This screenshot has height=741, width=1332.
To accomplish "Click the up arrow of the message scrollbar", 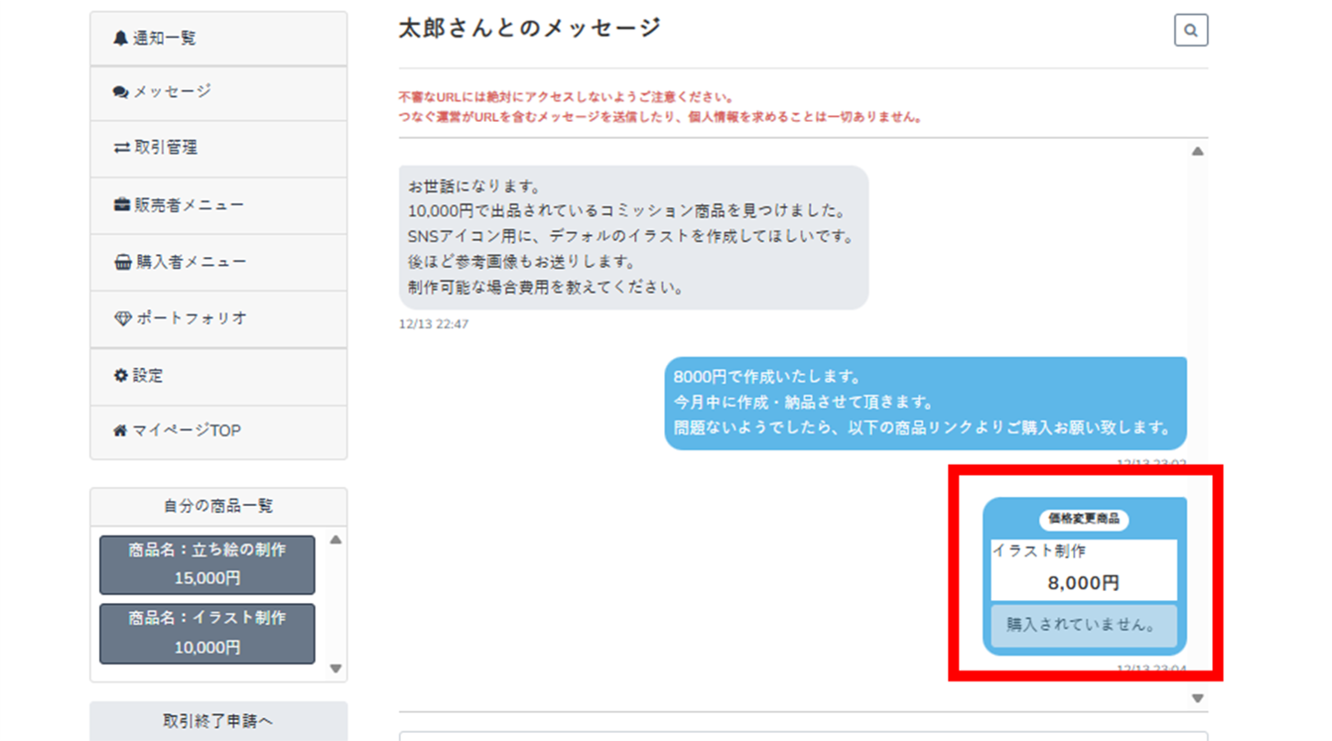I will [x=1198, y=151].
